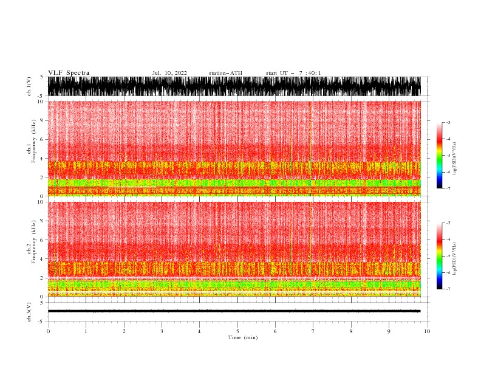Click the log(PSD) label beside ch.1 color bar
This screenshot has height=372, width=481.
tap(455, 159)
